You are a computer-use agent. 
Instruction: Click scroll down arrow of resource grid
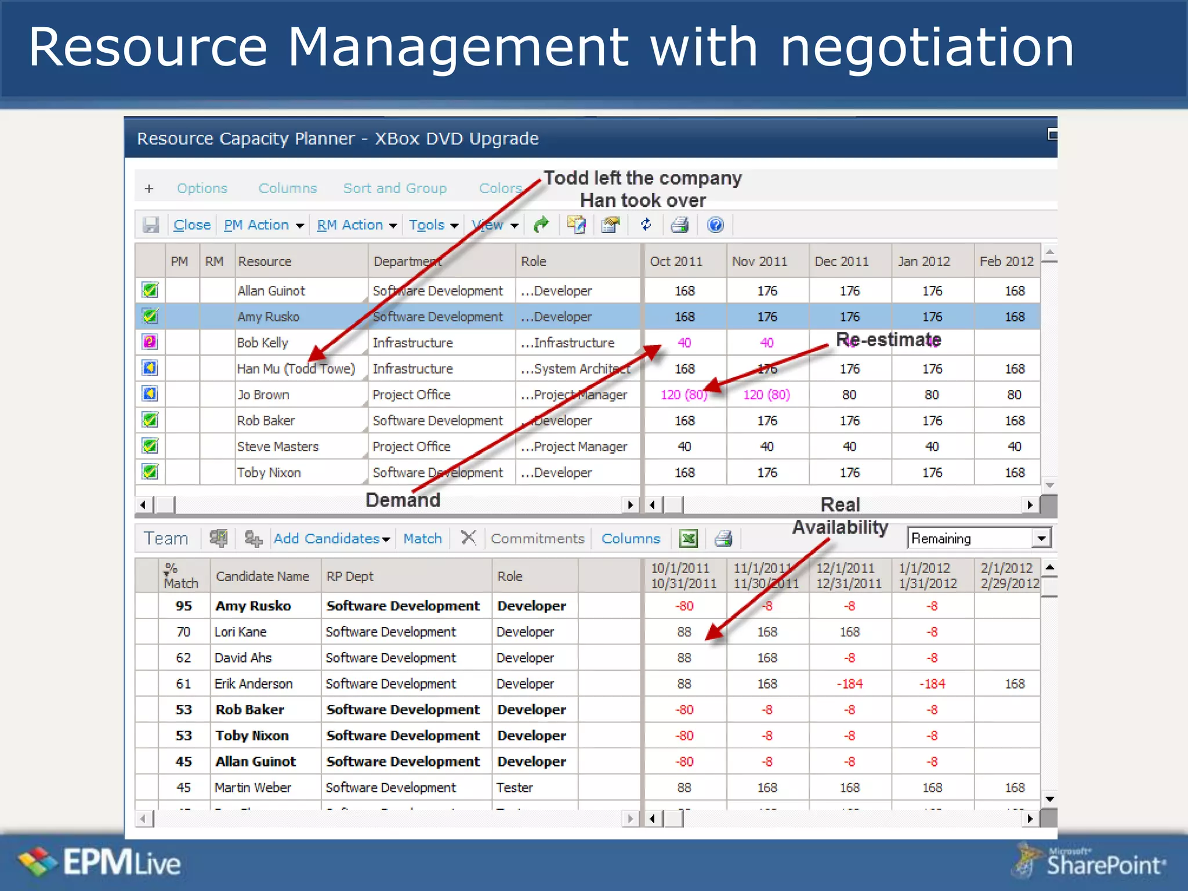click(x=1049, y=485)
